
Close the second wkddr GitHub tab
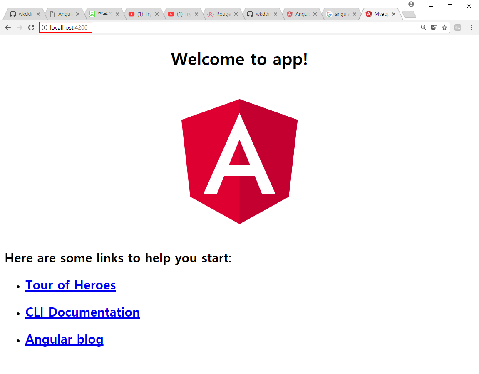[275, 14]
